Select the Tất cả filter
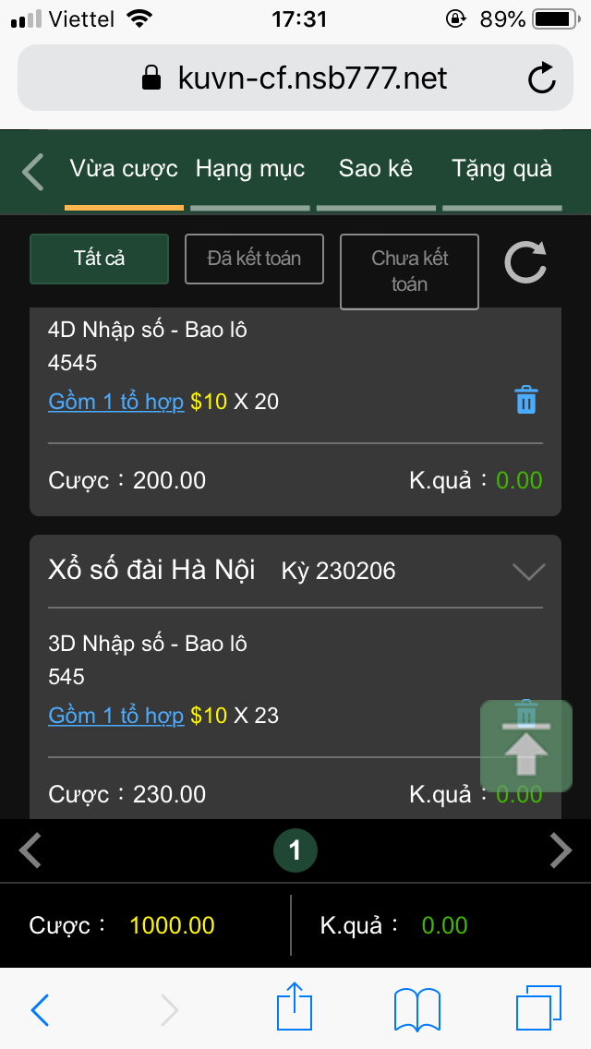 [x=99, y=259]
